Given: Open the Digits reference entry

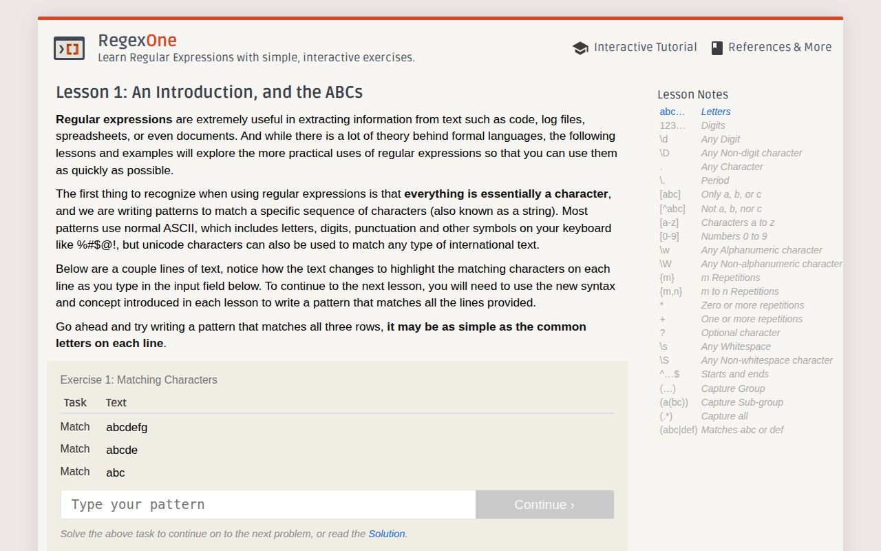Looking at the screenshot, I should click(712, 125).
